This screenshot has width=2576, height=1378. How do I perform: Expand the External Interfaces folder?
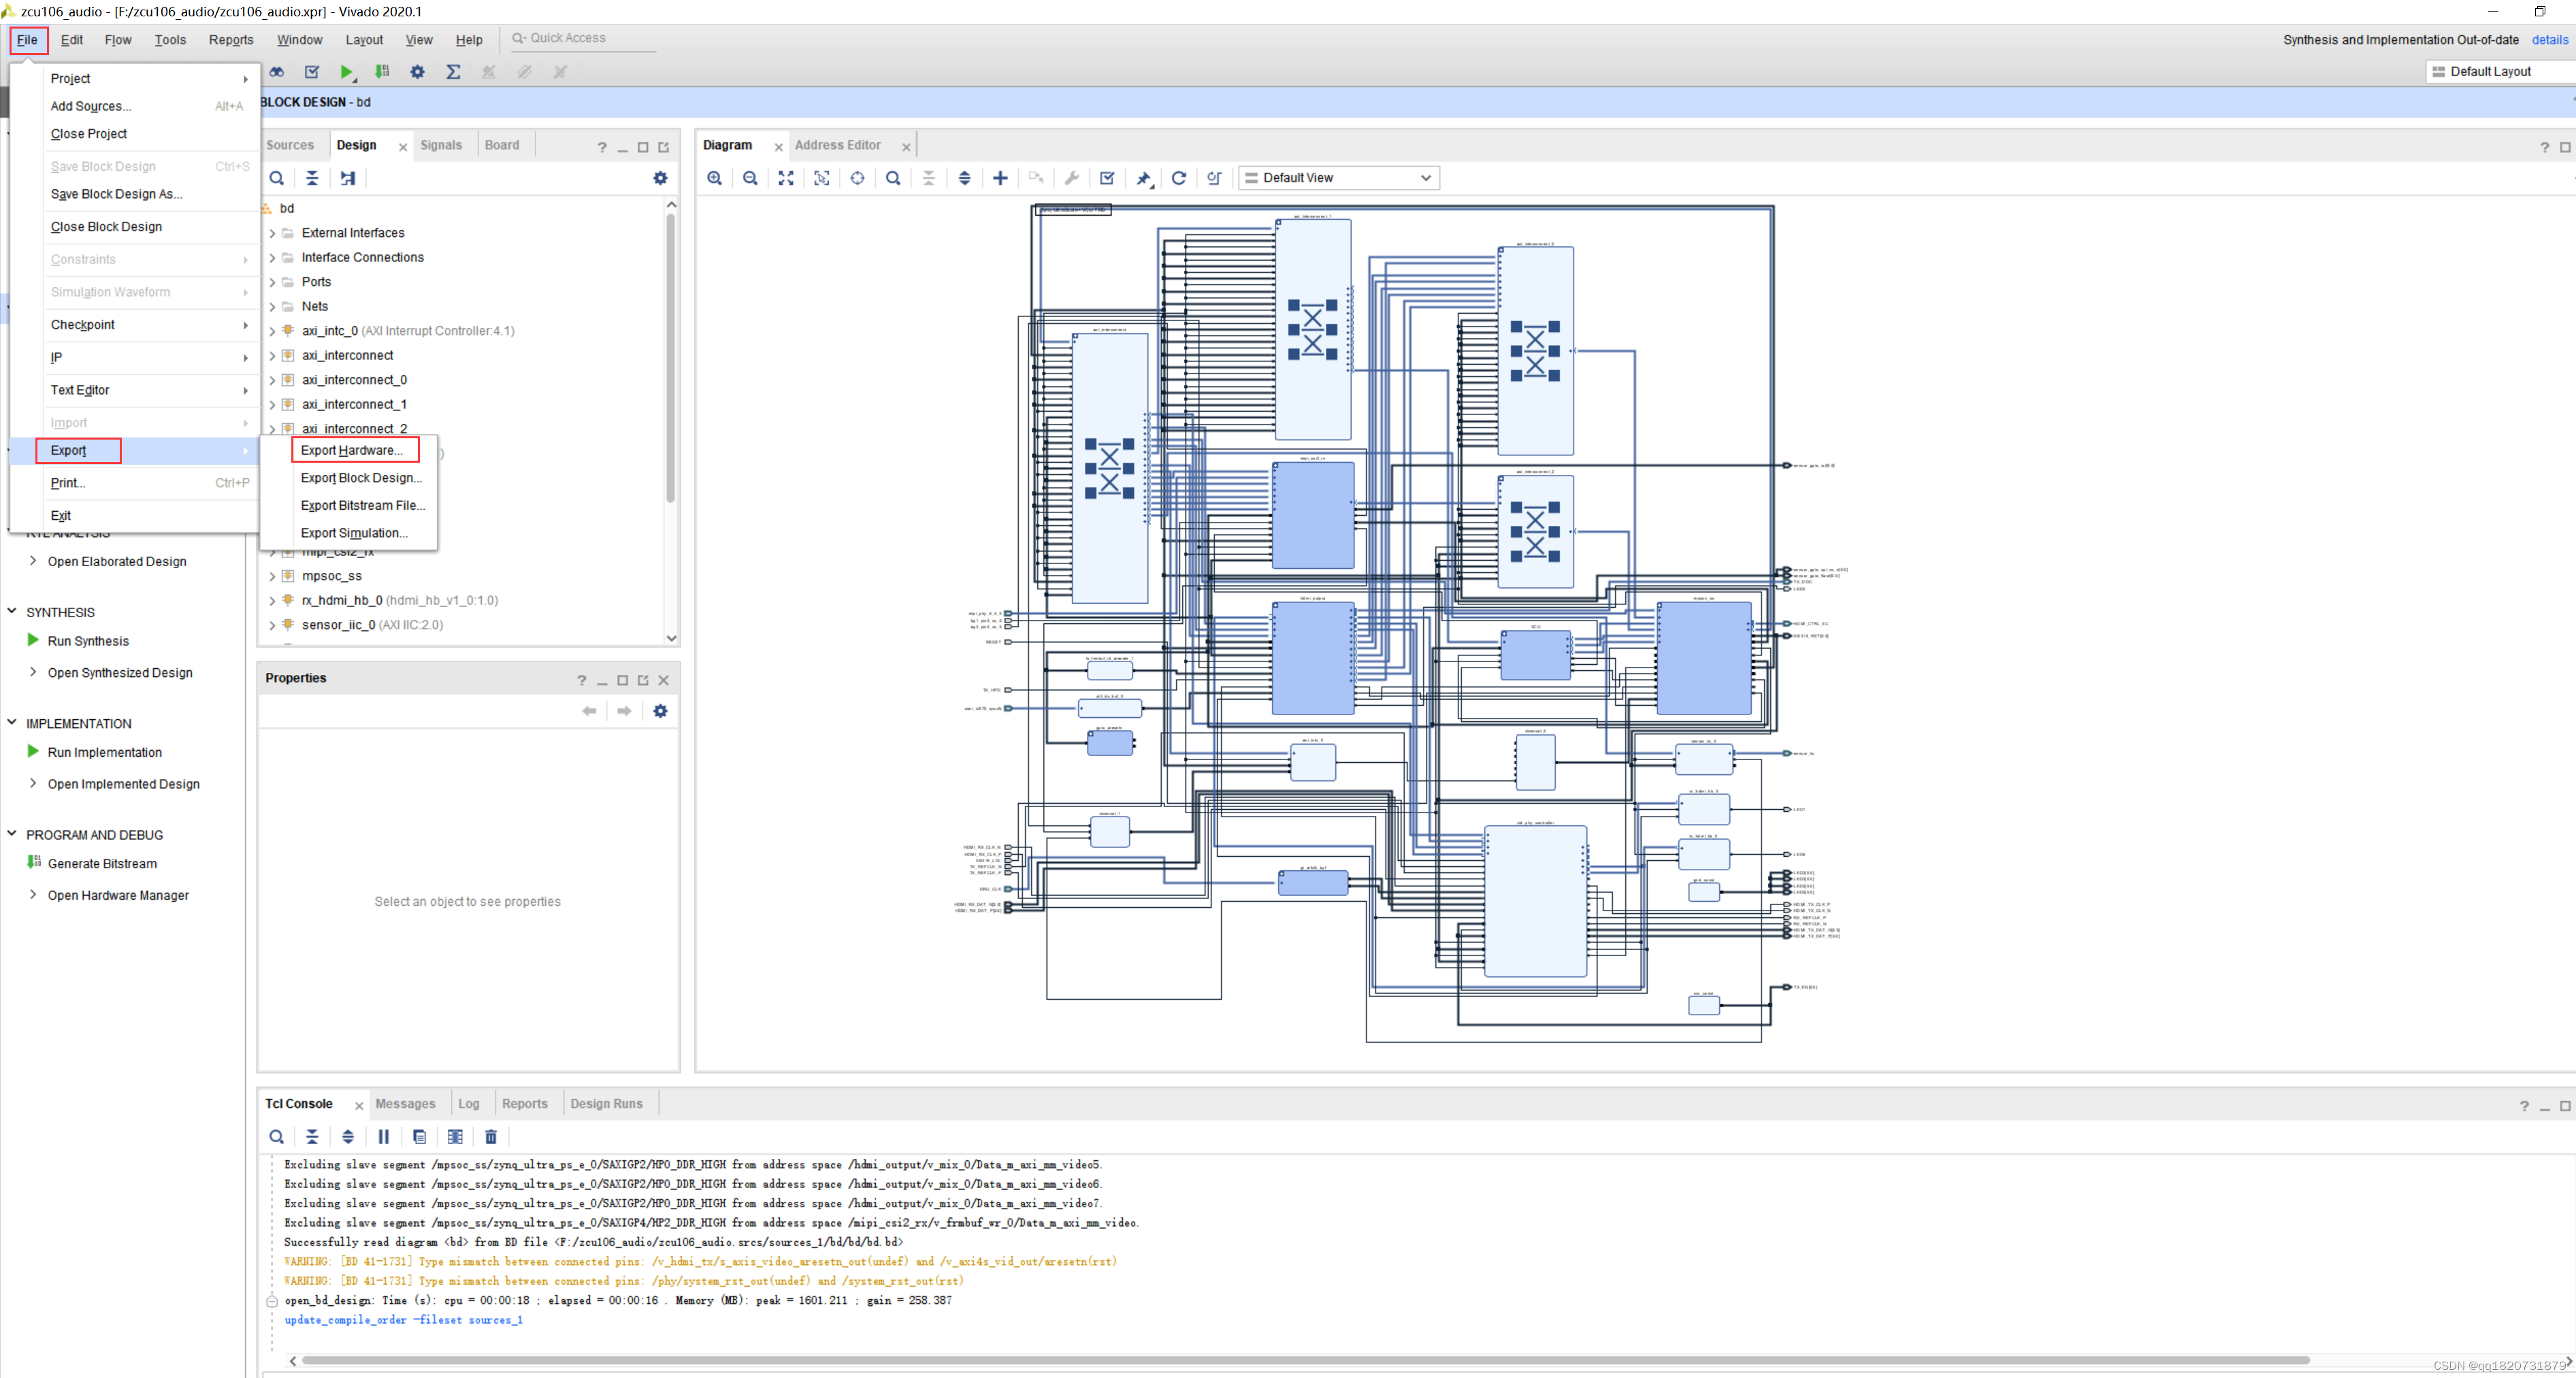(x=272, y=233)
